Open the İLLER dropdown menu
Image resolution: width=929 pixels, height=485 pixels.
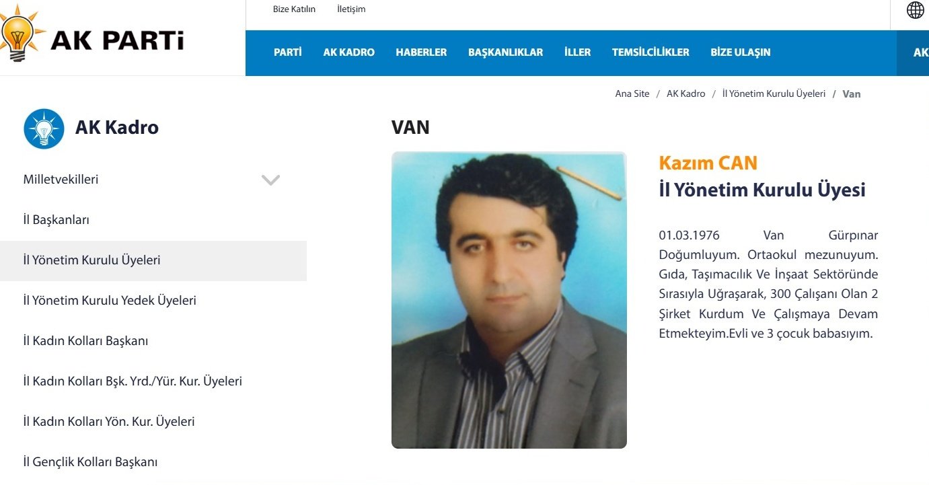coord(577,52)
